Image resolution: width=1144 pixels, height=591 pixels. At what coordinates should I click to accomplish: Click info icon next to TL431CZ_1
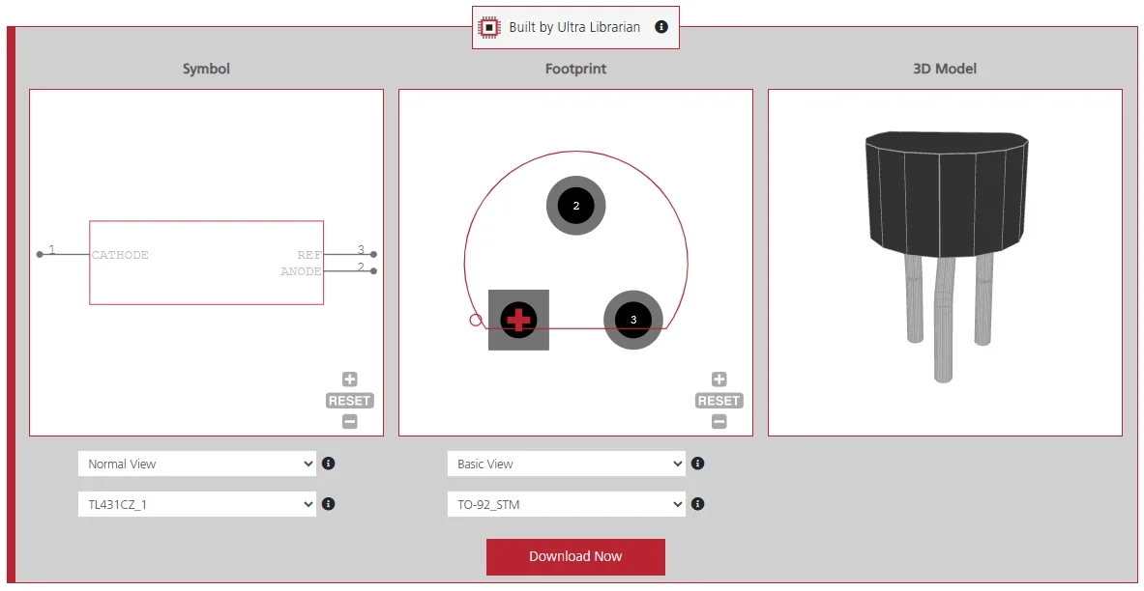pyautogui.click(x=329, y=504)
